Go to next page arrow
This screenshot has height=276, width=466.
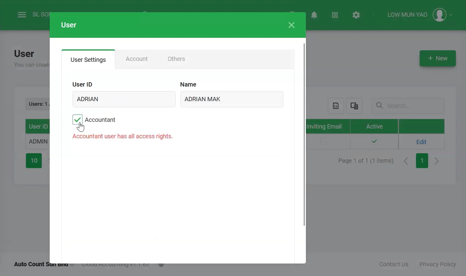[437, 161]
